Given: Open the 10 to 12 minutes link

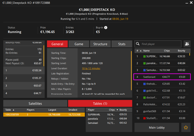Looking at the screenshot, I should pos(91,69).
